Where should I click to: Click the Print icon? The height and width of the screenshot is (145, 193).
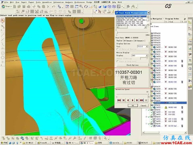(x=28, y=6)
